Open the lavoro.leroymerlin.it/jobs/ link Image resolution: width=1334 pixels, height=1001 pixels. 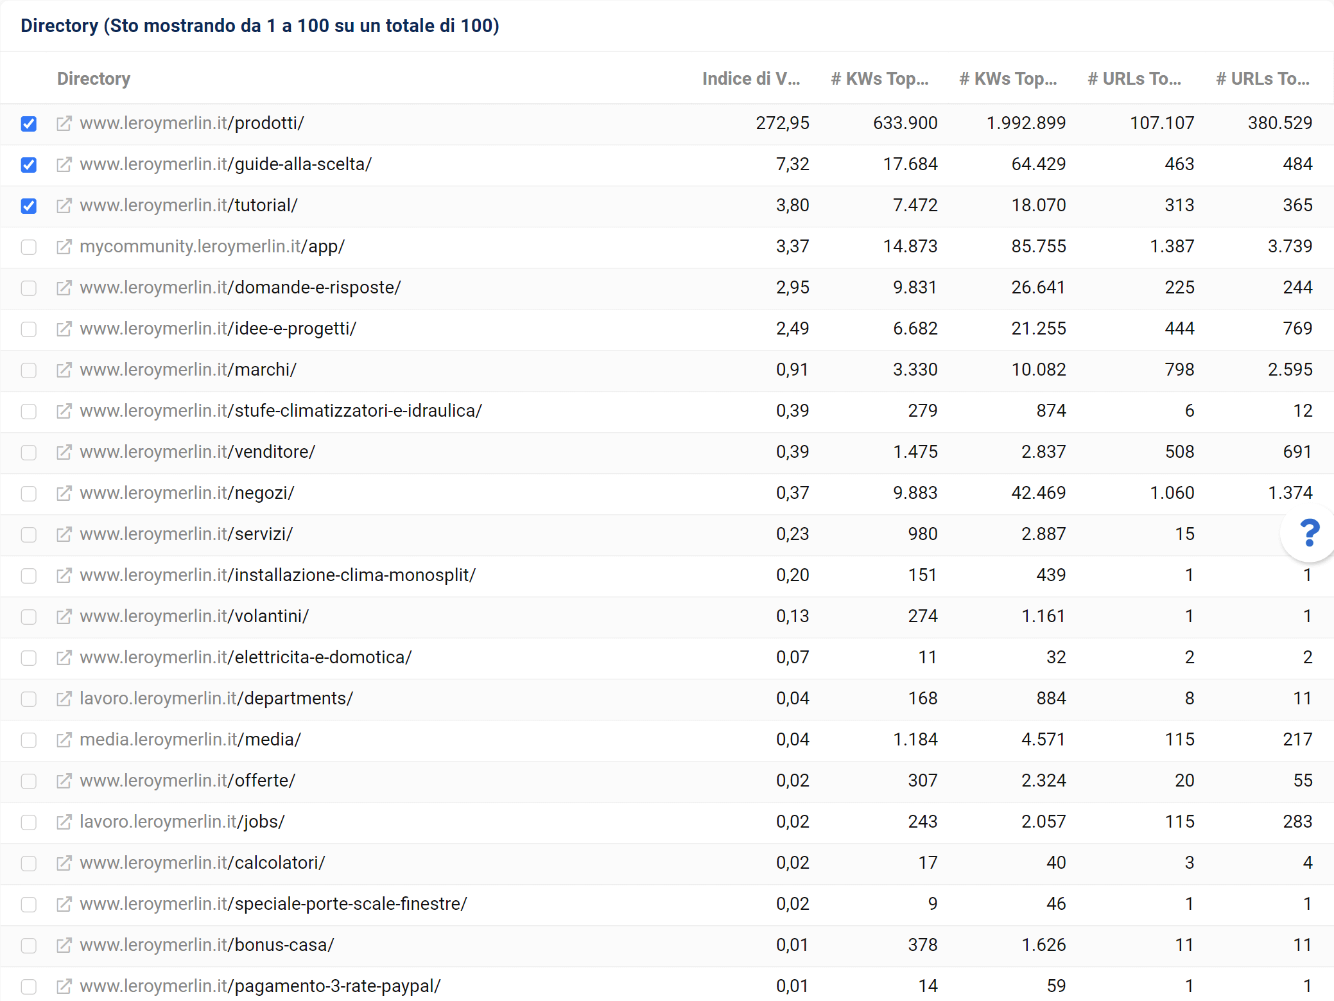[x=182, y=822]
